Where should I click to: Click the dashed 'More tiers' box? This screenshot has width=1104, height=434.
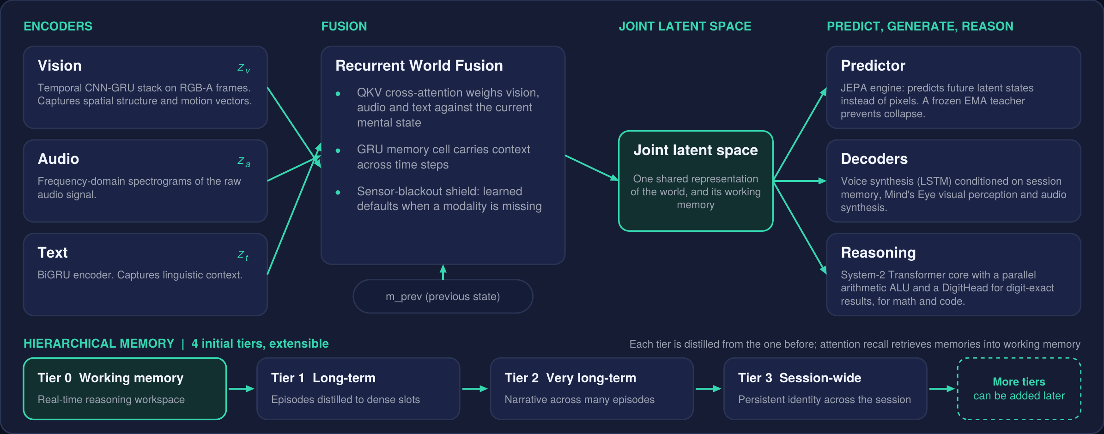[x=1019, y=389]
